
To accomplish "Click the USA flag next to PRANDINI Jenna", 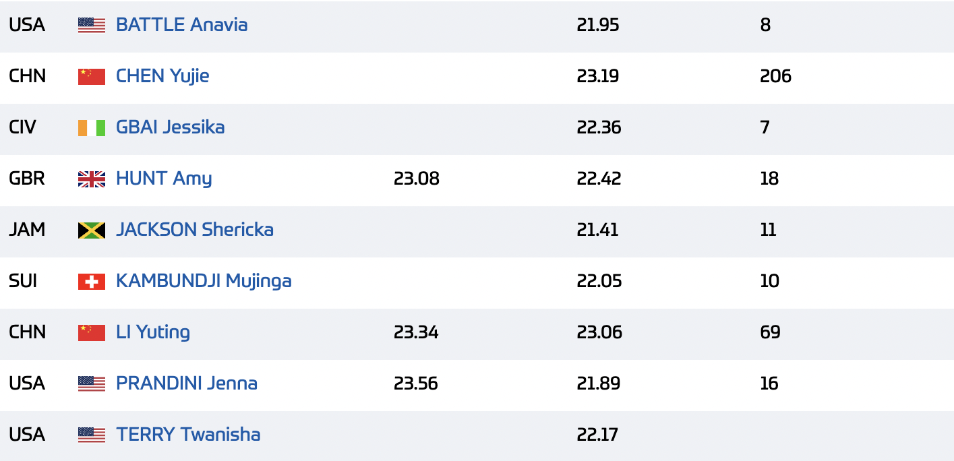I will (x=92, y=384).
